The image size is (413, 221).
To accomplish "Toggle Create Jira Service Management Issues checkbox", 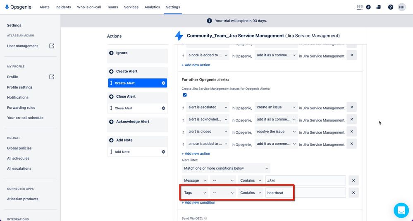I will pyautogui.click(x=185, y=95).
